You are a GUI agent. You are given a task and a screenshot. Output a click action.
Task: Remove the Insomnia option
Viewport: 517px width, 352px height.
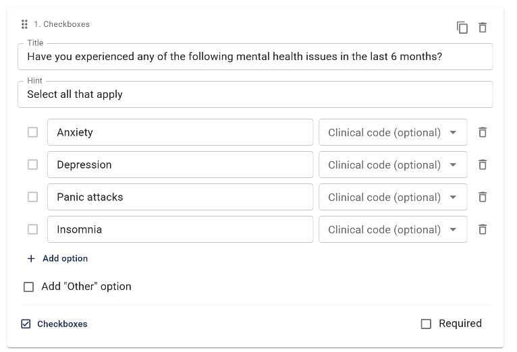[483, 229]
